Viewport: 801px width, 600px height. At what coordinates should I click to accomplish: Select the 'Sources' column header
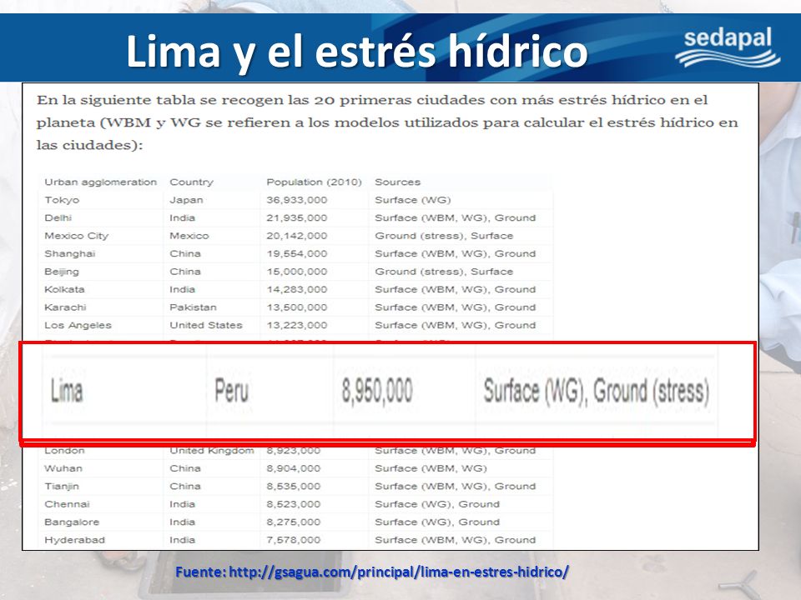tap(397, 182)
